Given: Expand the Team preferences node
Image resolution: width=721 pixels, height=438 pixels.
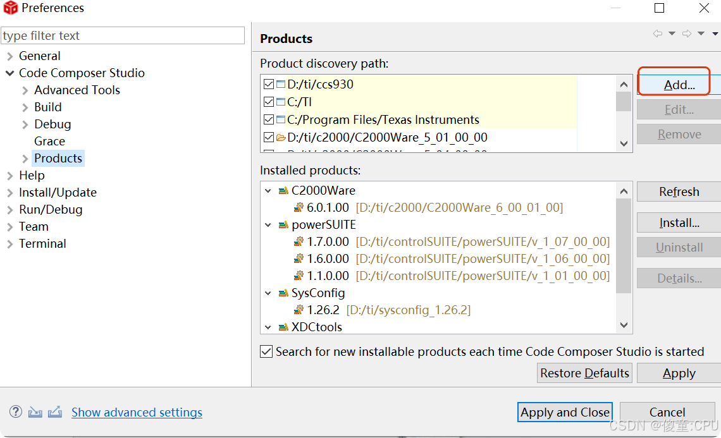Looking at the screenshot, I should 9,226.
